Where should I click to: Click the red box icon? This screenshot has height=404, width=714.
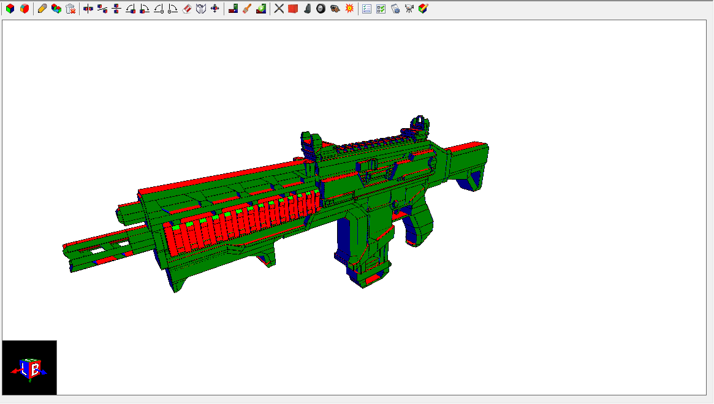(x=293, y=9)
